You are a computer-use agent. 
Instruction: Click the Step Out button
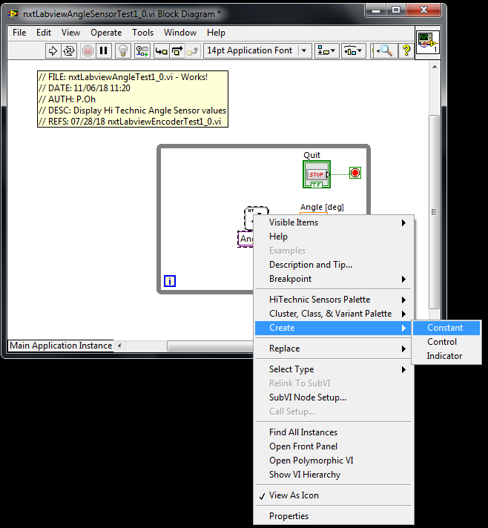193,51
